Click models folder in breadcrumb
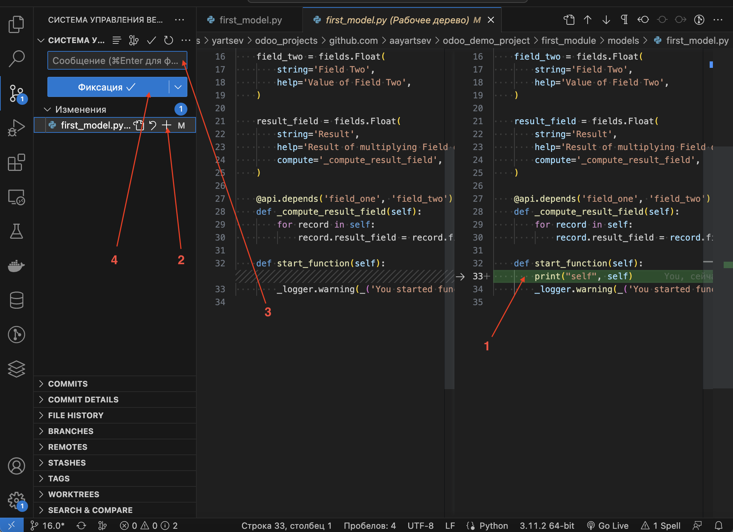 tap(623, 41)
